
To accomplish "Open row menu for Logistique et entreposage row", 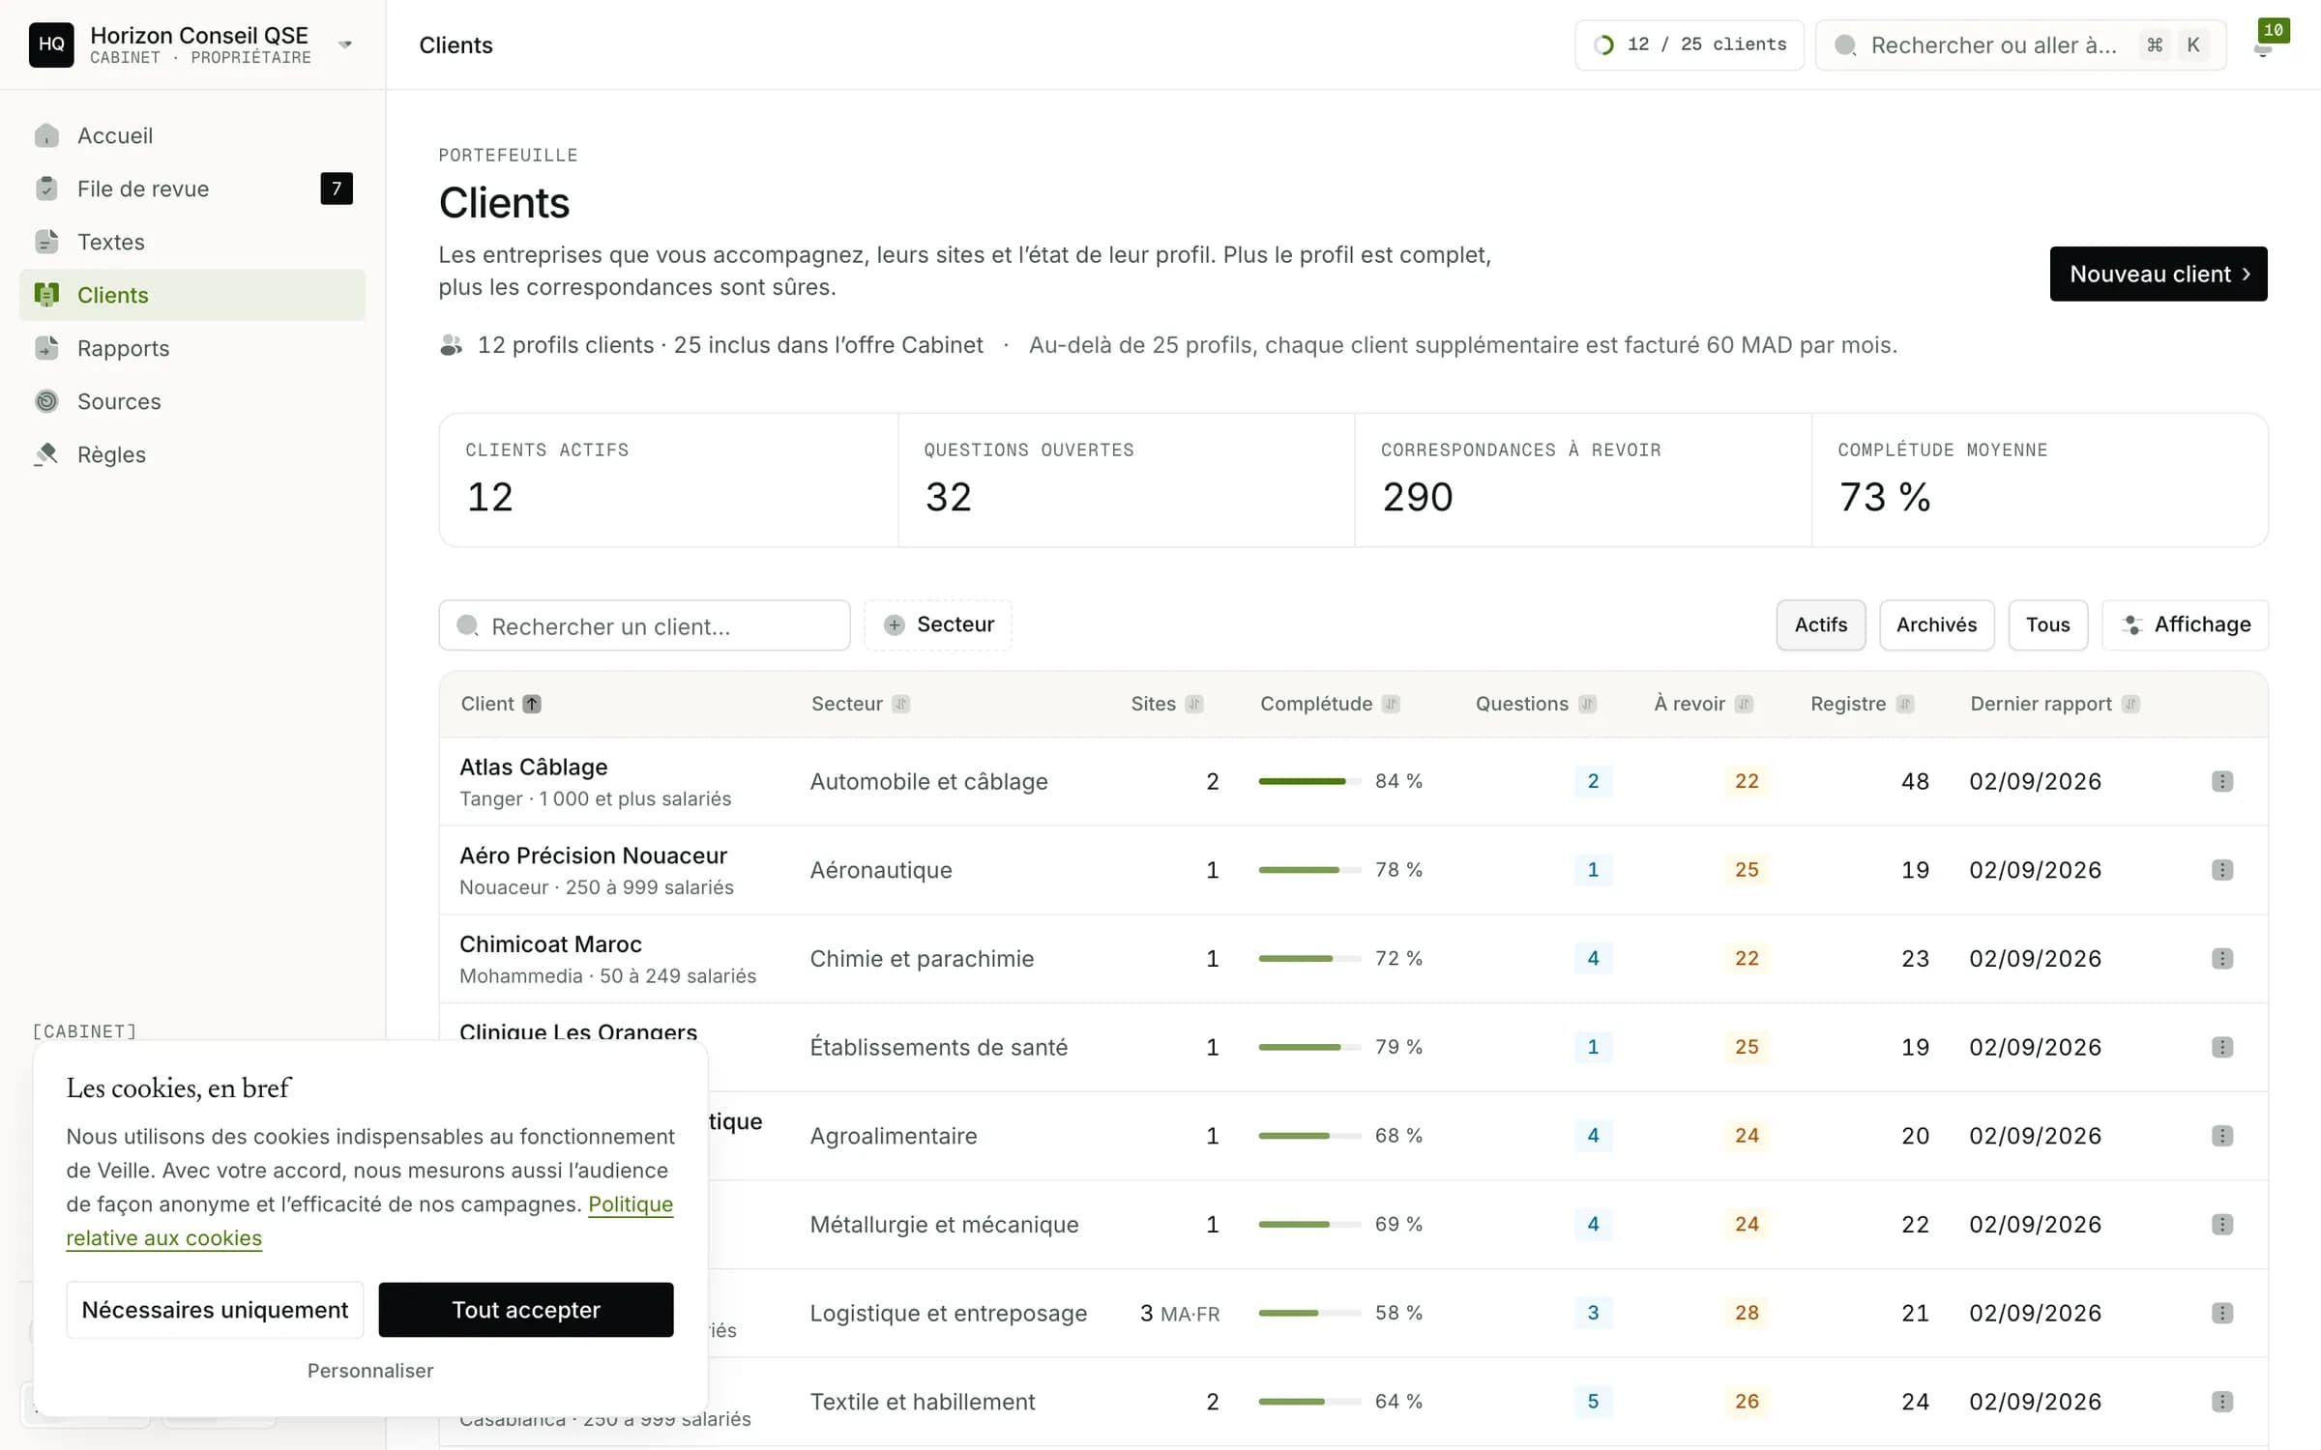I will (2222, 1313).
